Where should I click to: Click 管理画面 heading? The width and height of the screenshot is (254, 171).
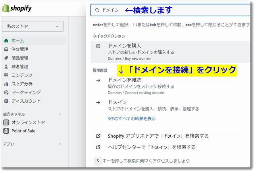coord(100,70)
